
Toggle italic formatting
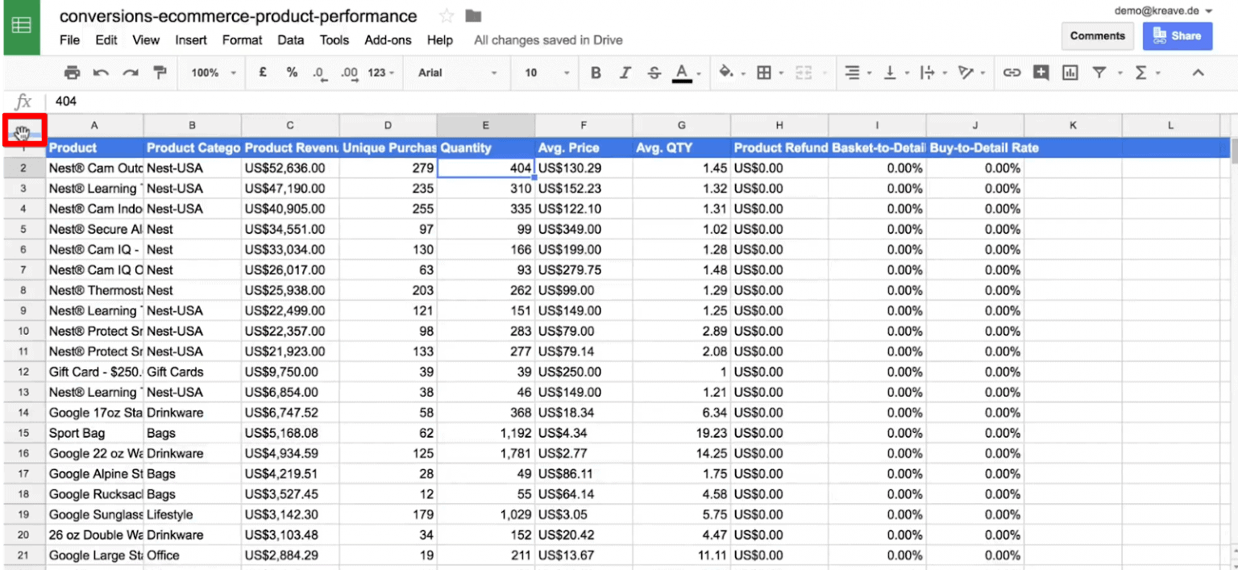pos(625,73)
